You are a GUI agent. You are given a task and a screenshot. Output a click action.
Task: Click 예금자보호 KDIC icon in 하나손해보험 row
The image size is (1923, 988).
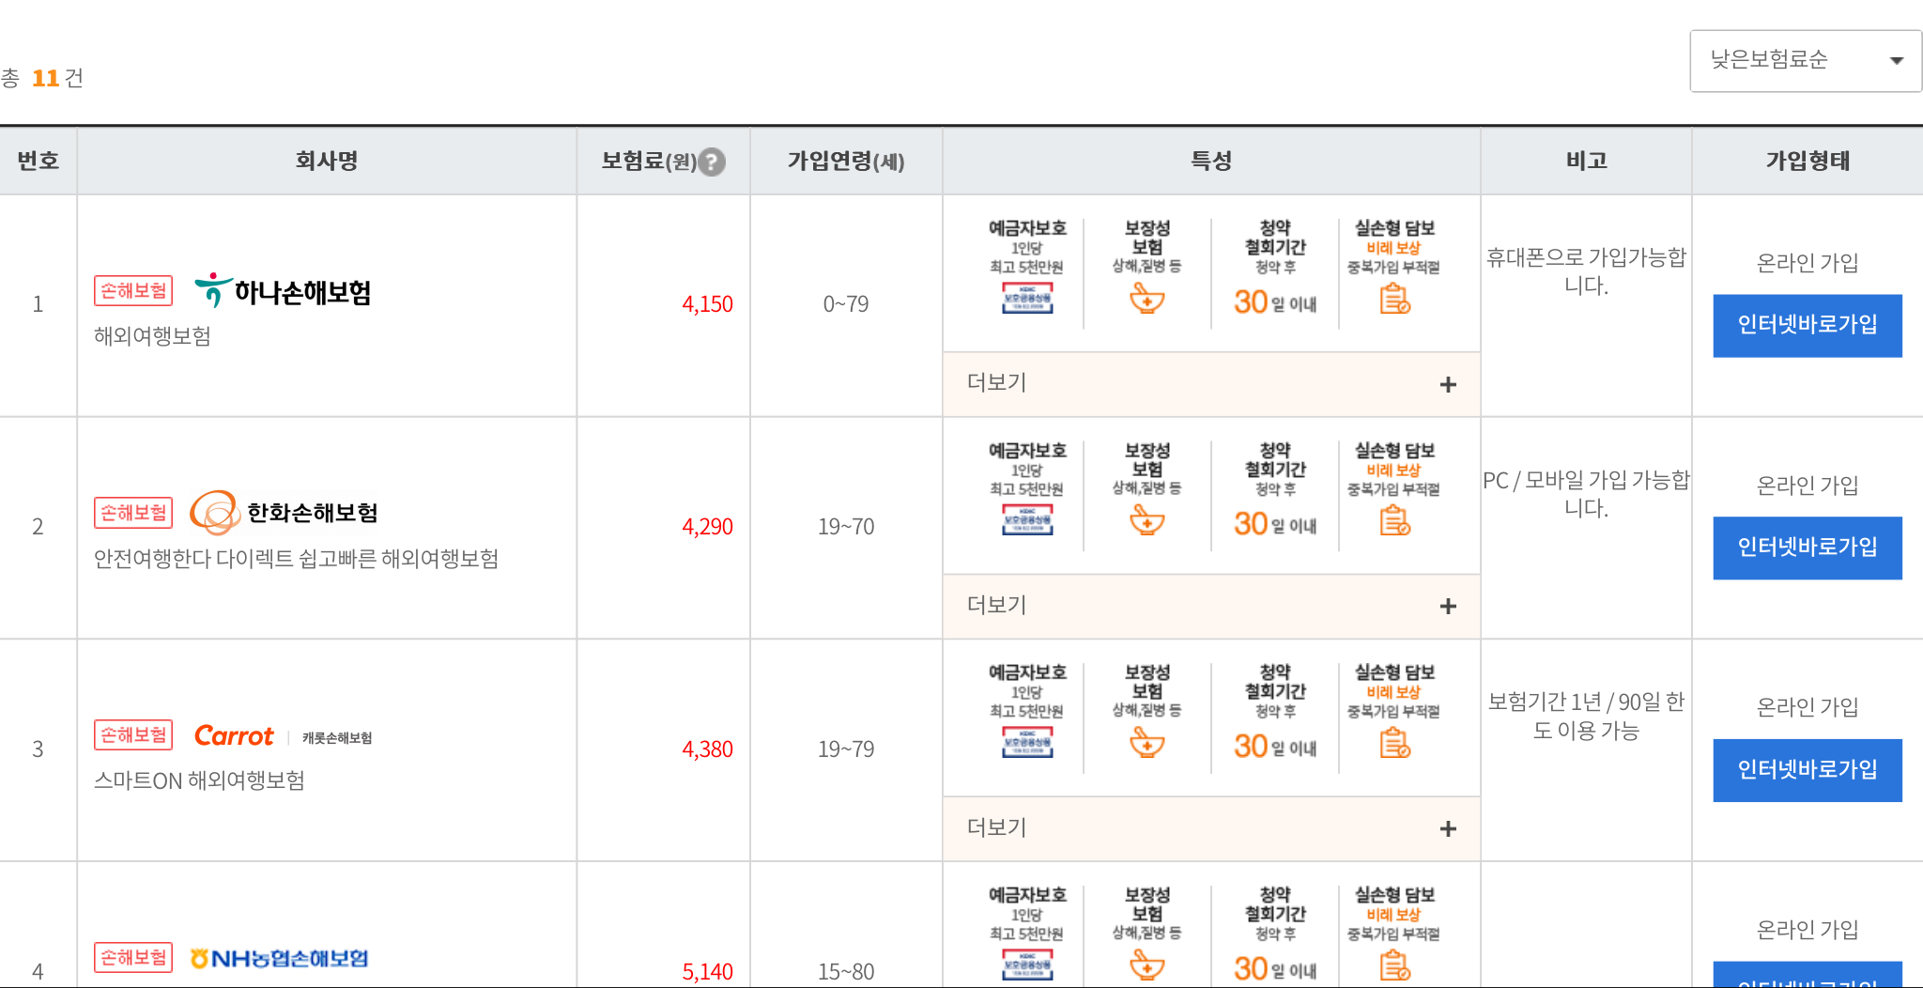pyautogui.click(x=1027, y=299)
